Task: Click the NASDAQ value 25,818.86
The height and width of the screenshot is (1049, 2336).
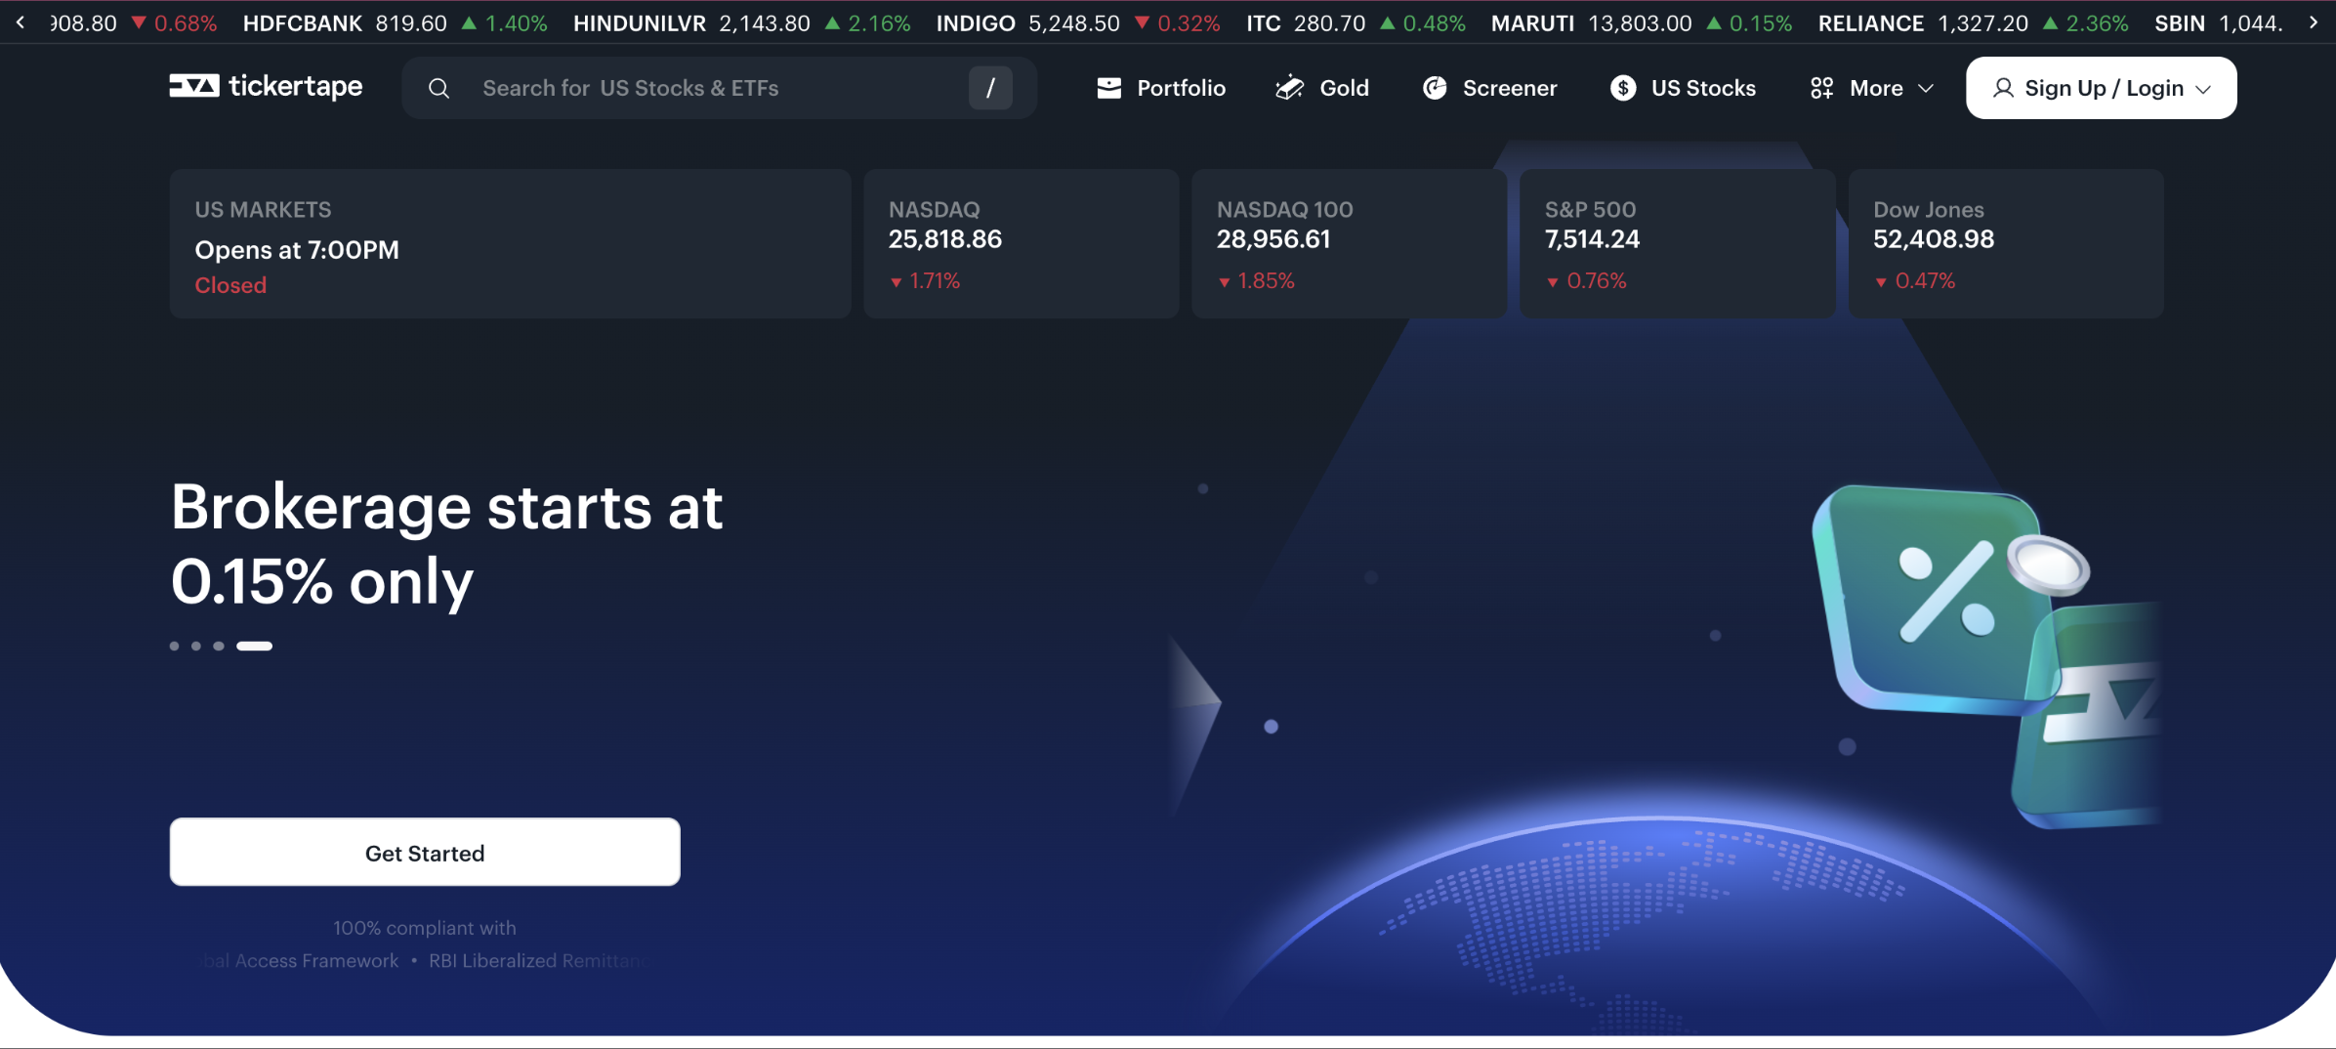Action: point(945,239)
